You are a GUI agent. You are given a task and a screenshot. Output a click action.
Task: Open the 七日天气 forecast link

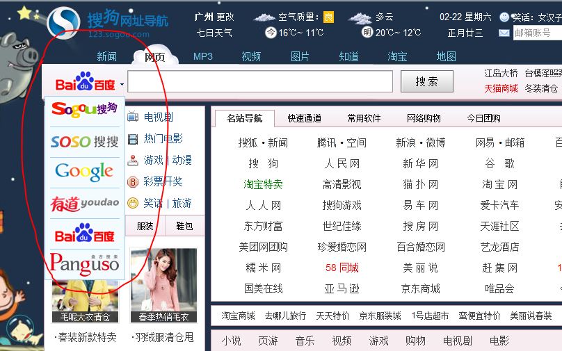(214, 33)
